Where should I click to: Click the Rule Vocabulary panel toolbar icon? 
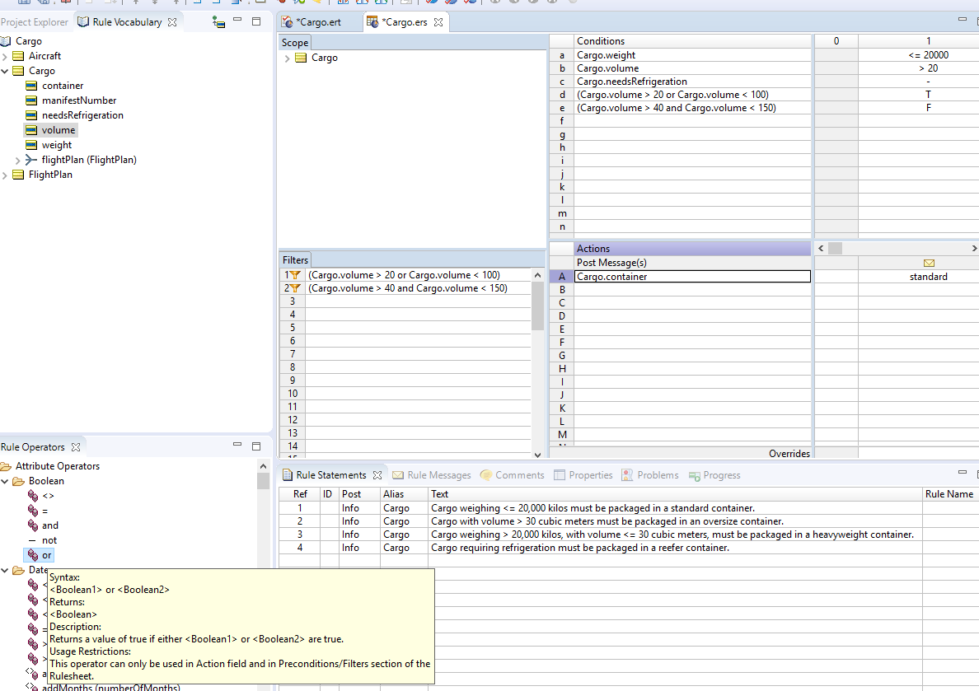[218, 22]
